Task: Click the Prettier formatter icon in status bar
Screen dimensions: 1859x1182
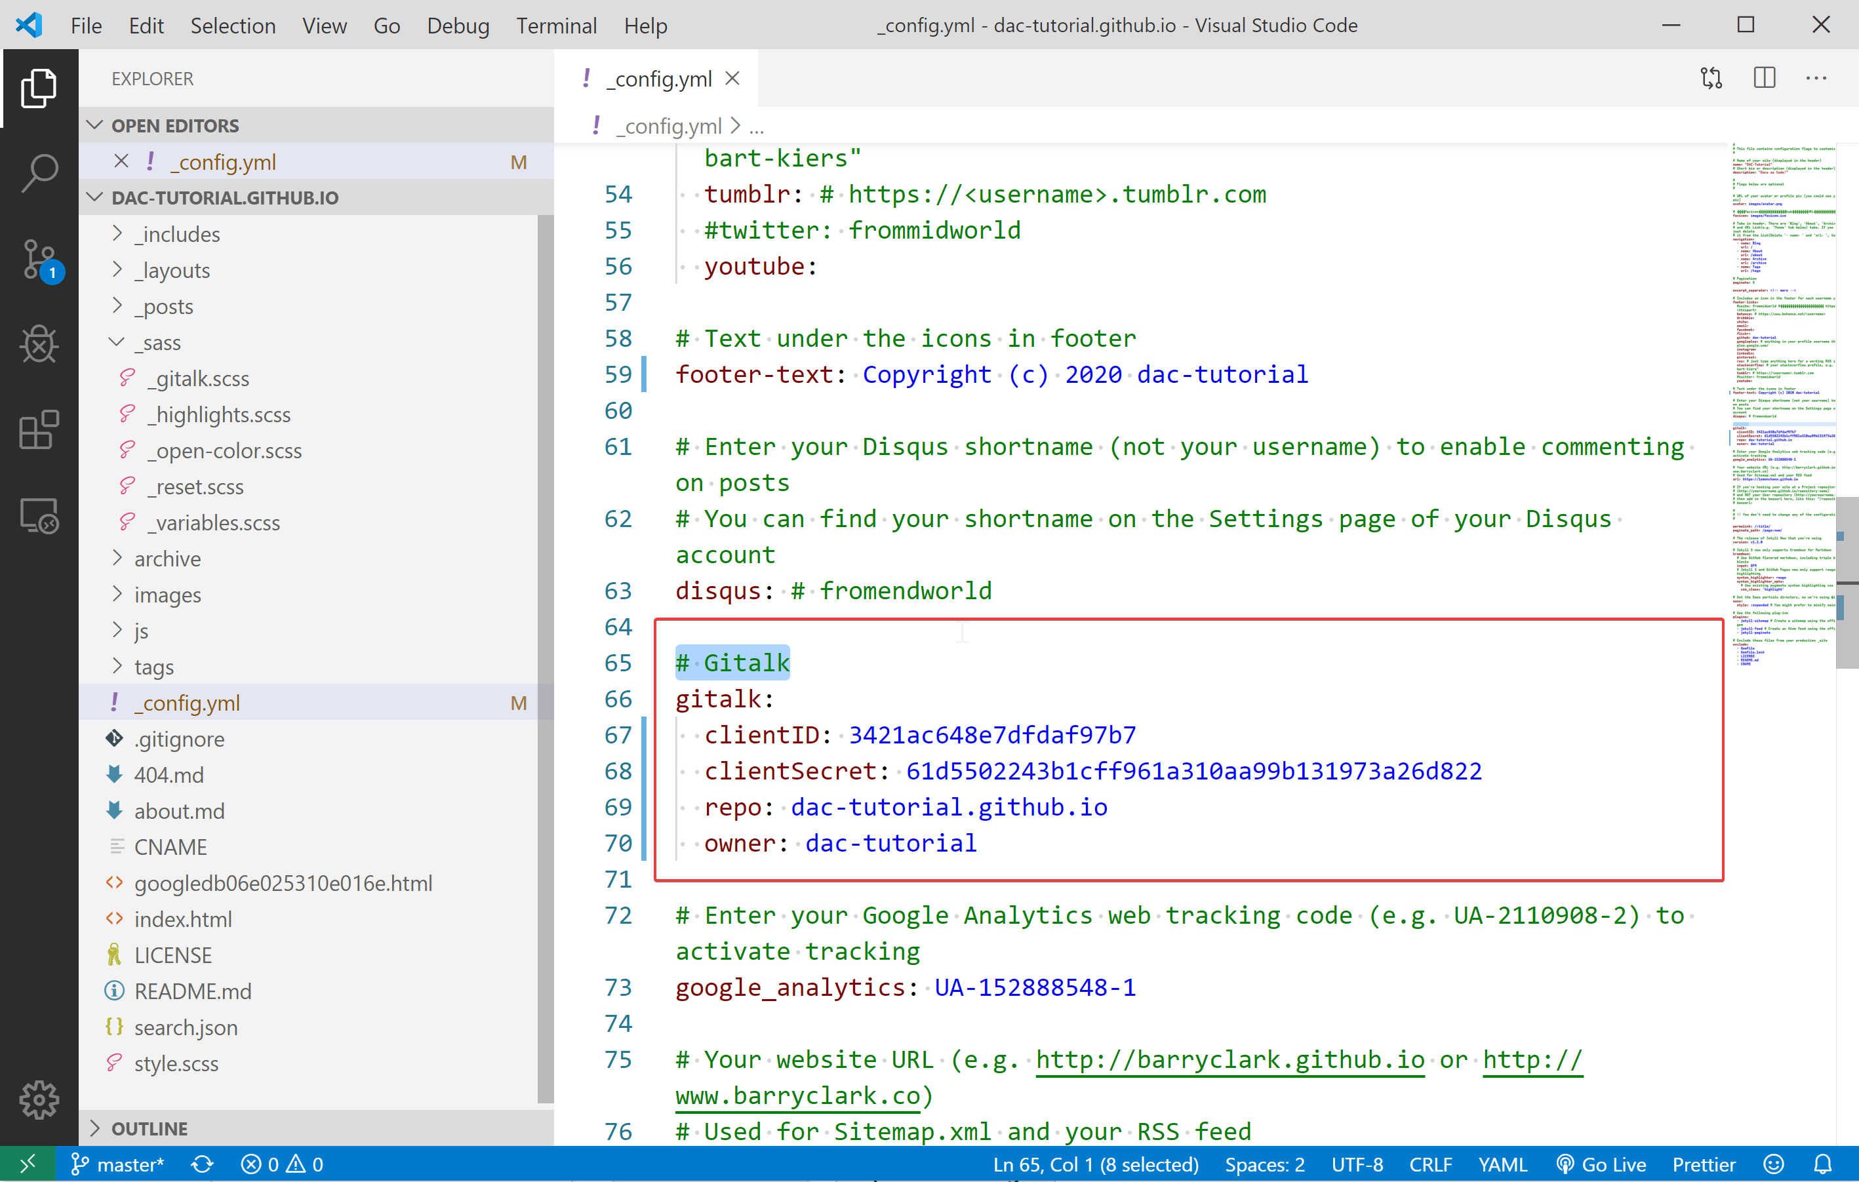Action: click(x=1698, y=1163)
